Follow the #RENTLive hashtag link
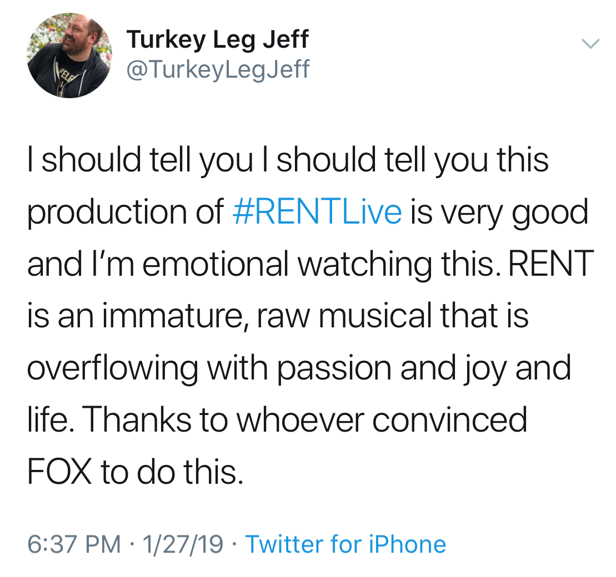The width and height of the screenshot is (616, 577). [315, 212]
